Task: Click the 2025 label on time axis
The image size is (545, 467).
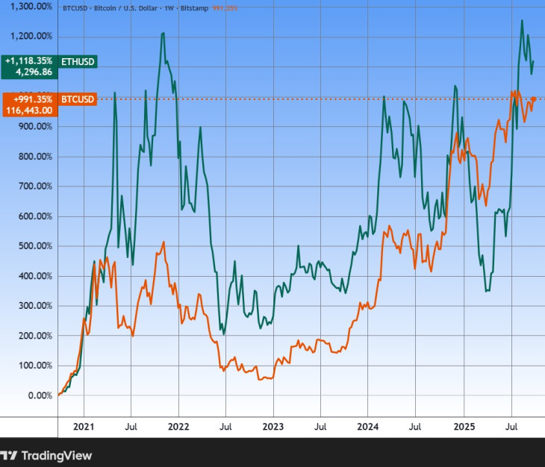Action: [x=463, y=427]
